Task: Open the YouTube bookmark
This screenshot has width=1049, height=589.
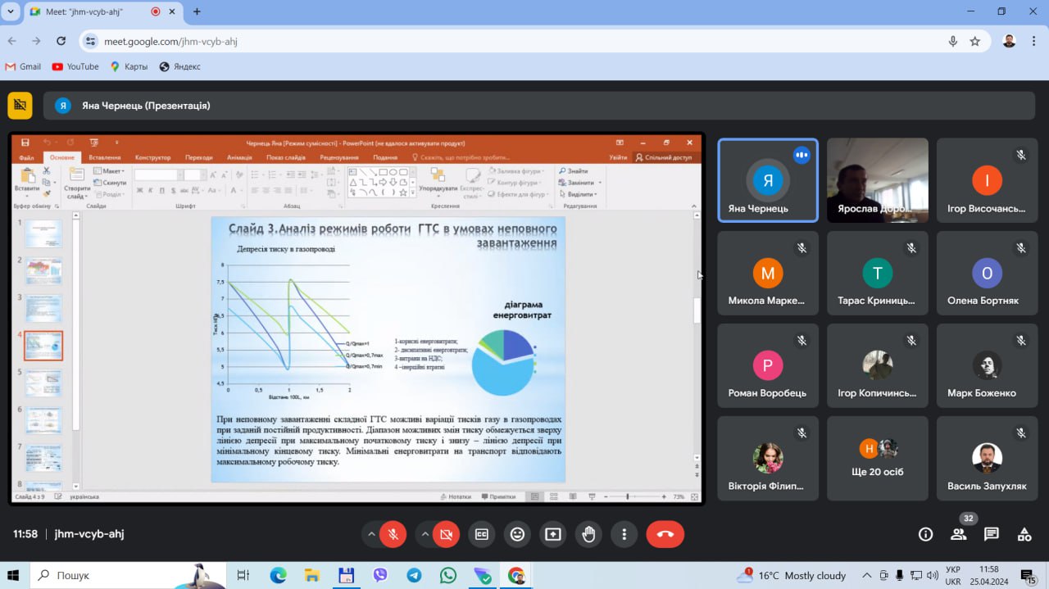Action: coord(75,66)
